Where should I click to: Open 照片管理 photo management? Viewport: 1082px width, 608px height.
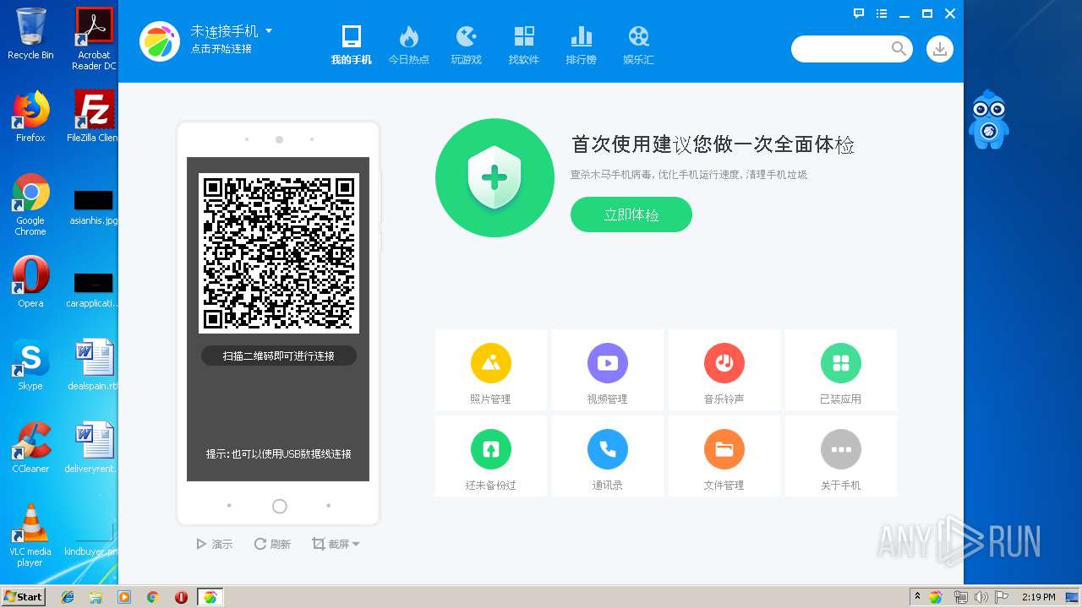pos(491,371)
